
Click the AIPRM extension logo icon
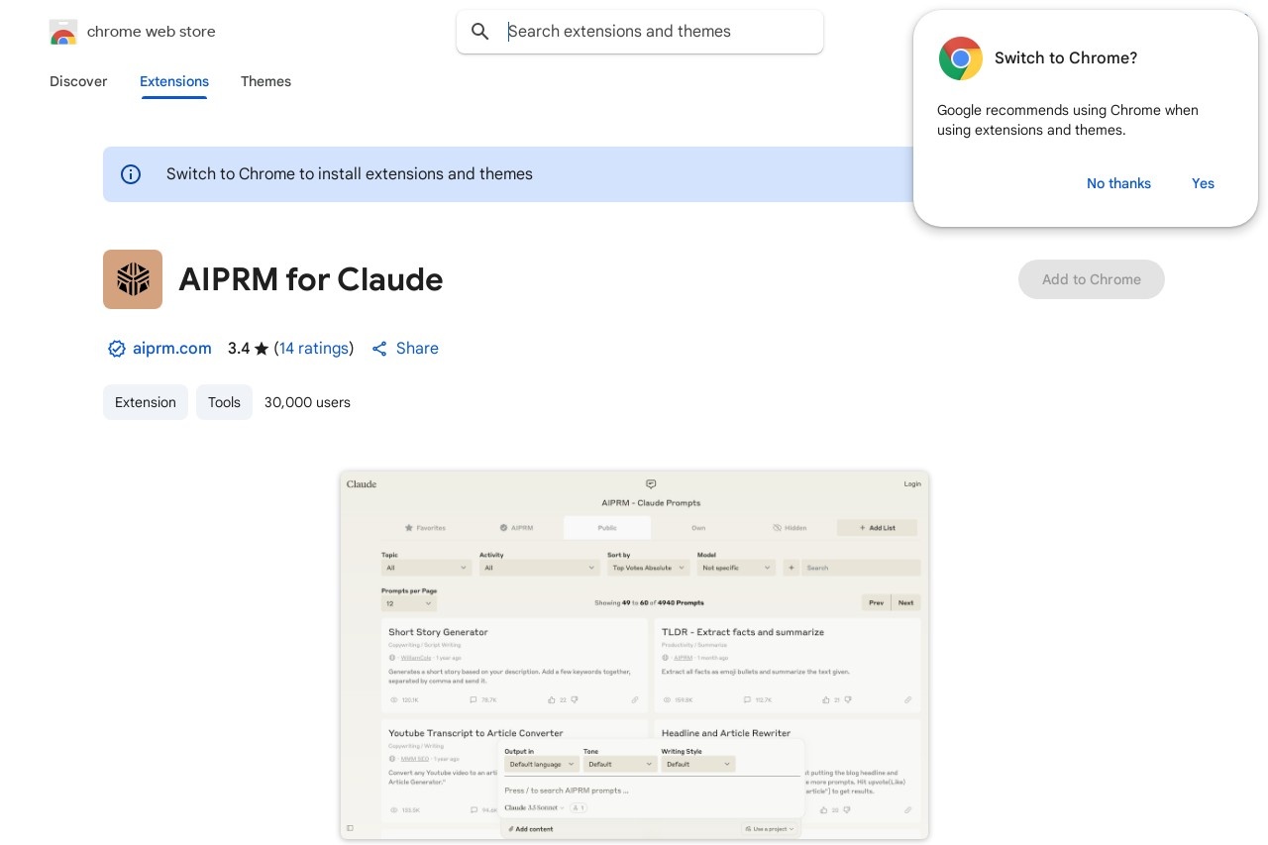click(133, 279)
